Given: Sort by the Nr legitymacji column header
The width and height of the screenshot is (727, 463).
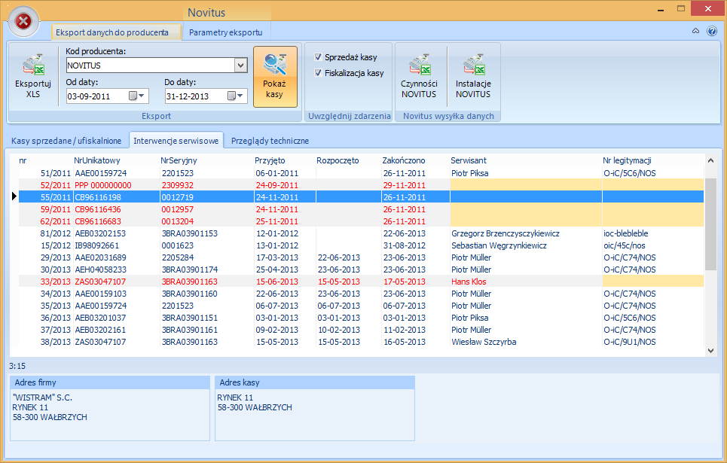Looking at the screenshot, I should click(x=627, y=160).
